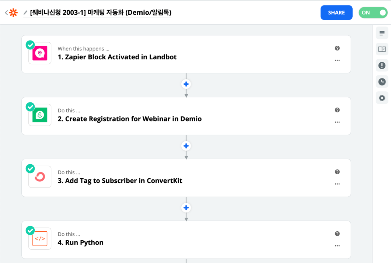Add a step after ConvertKit action
Image resolution: width=391 pixels, height=263 pixels.
point(186,208)
